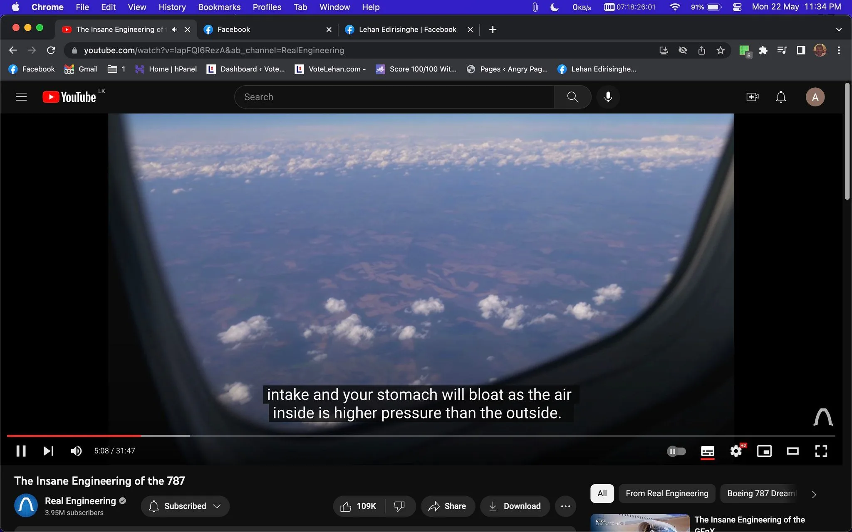Open the Create video icon
This screenshot has width=852, height=532.
(752, 97)
